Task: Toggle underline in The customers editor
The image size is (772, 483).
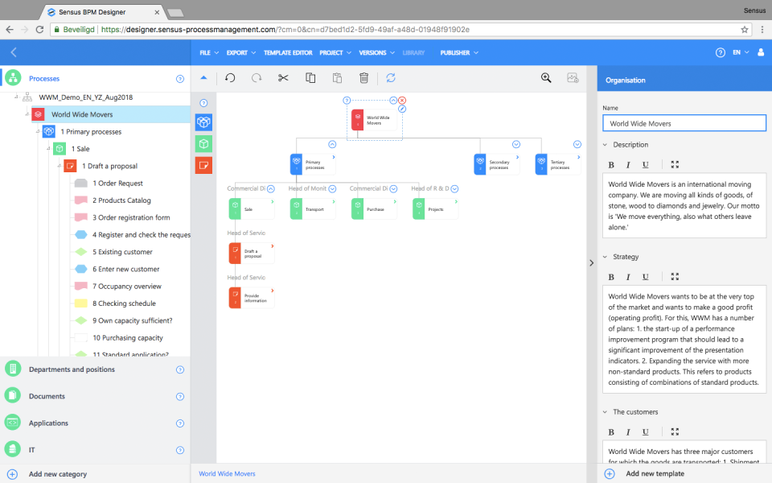Action: point(646,432)
